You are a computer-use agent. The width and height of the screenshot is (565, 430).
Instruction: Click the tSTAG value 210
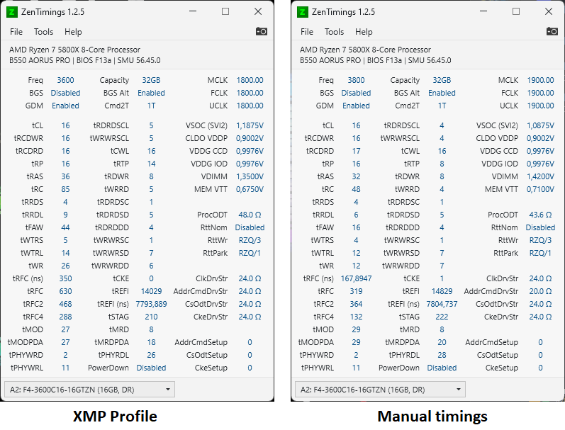click(151, 317)
